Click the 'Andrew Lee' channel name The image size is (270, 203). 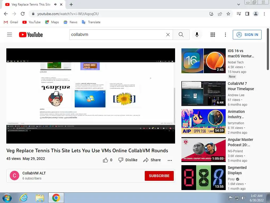236,95
